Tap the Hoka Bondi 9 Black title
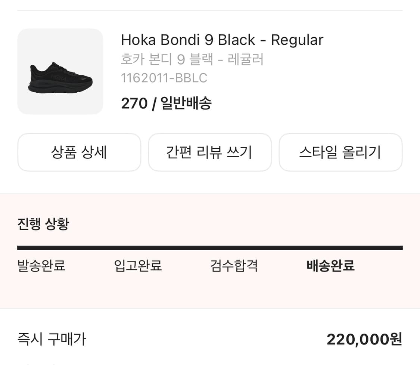Viewport: 420px width, 365px height. tap(222, 40)
